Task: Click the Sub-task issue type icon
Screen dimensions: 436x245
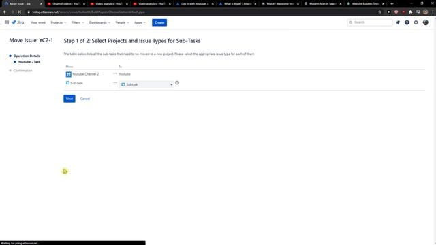Action: [67, 83]
